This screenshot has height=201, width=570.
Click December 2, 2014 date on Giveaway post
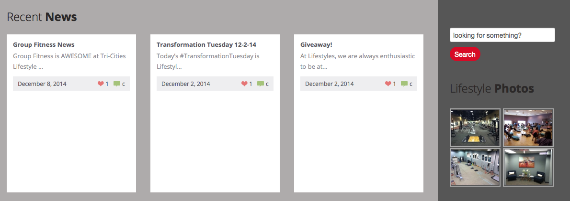pos(330,84)
